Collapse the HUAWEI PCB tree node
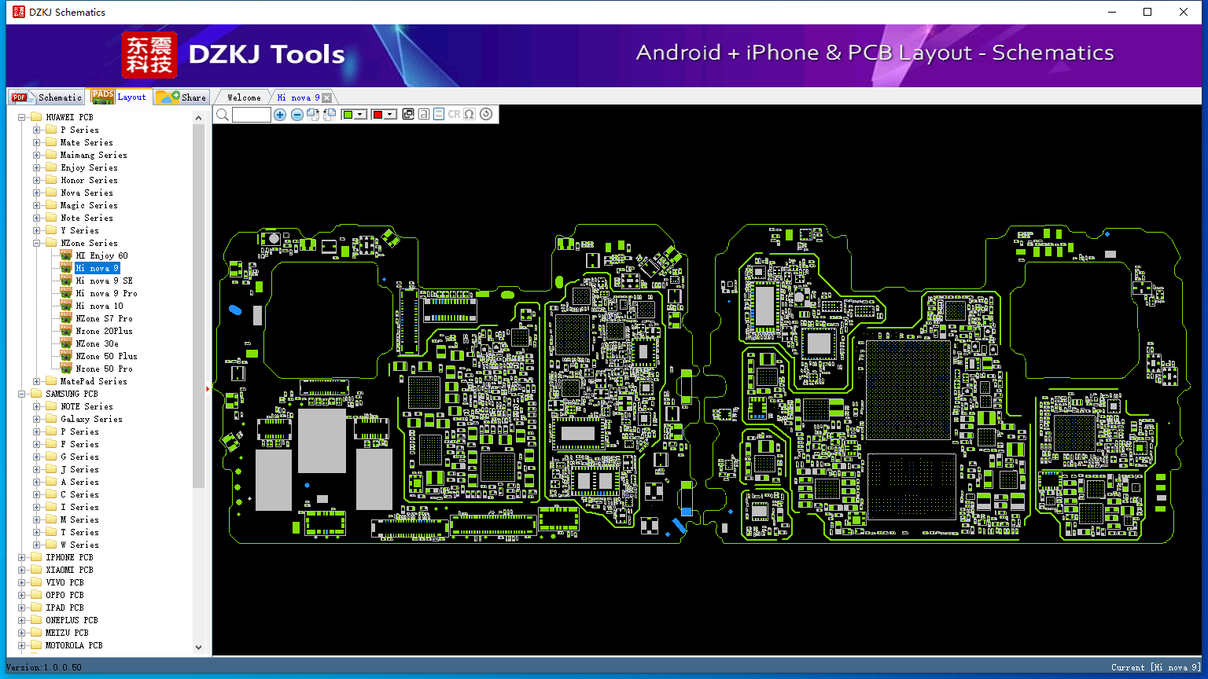1208x679 pixels. coord(22,117)
